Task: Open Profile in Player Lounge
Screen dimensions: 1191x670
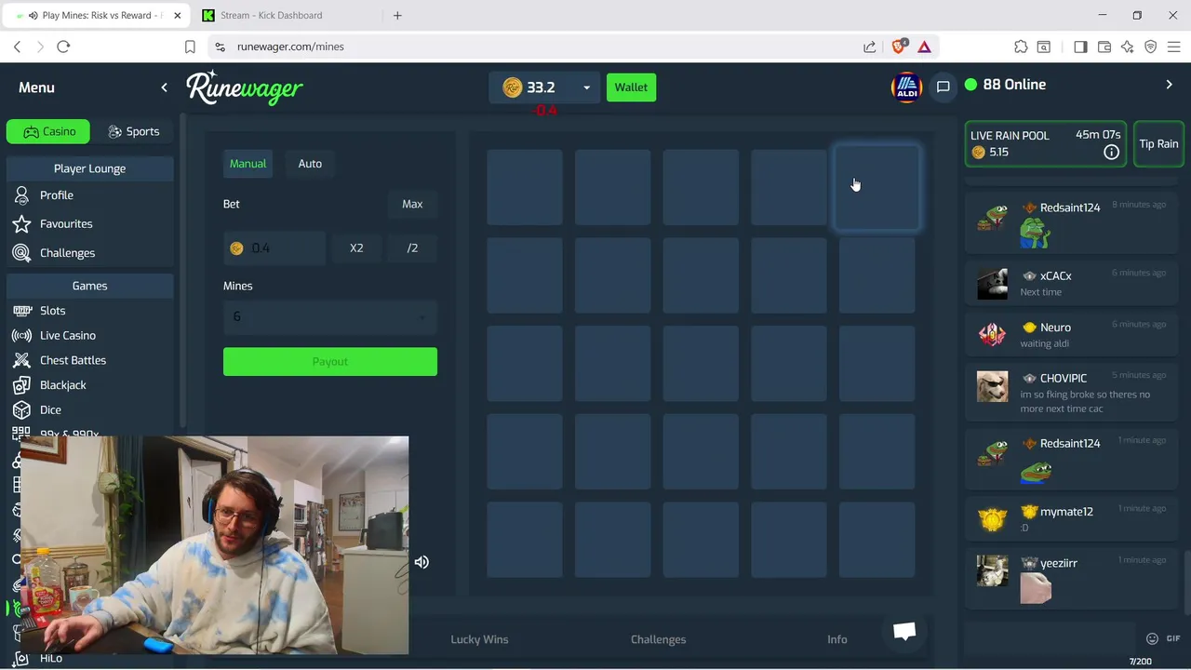Action: pyautogui.click(x=57, y=195)
